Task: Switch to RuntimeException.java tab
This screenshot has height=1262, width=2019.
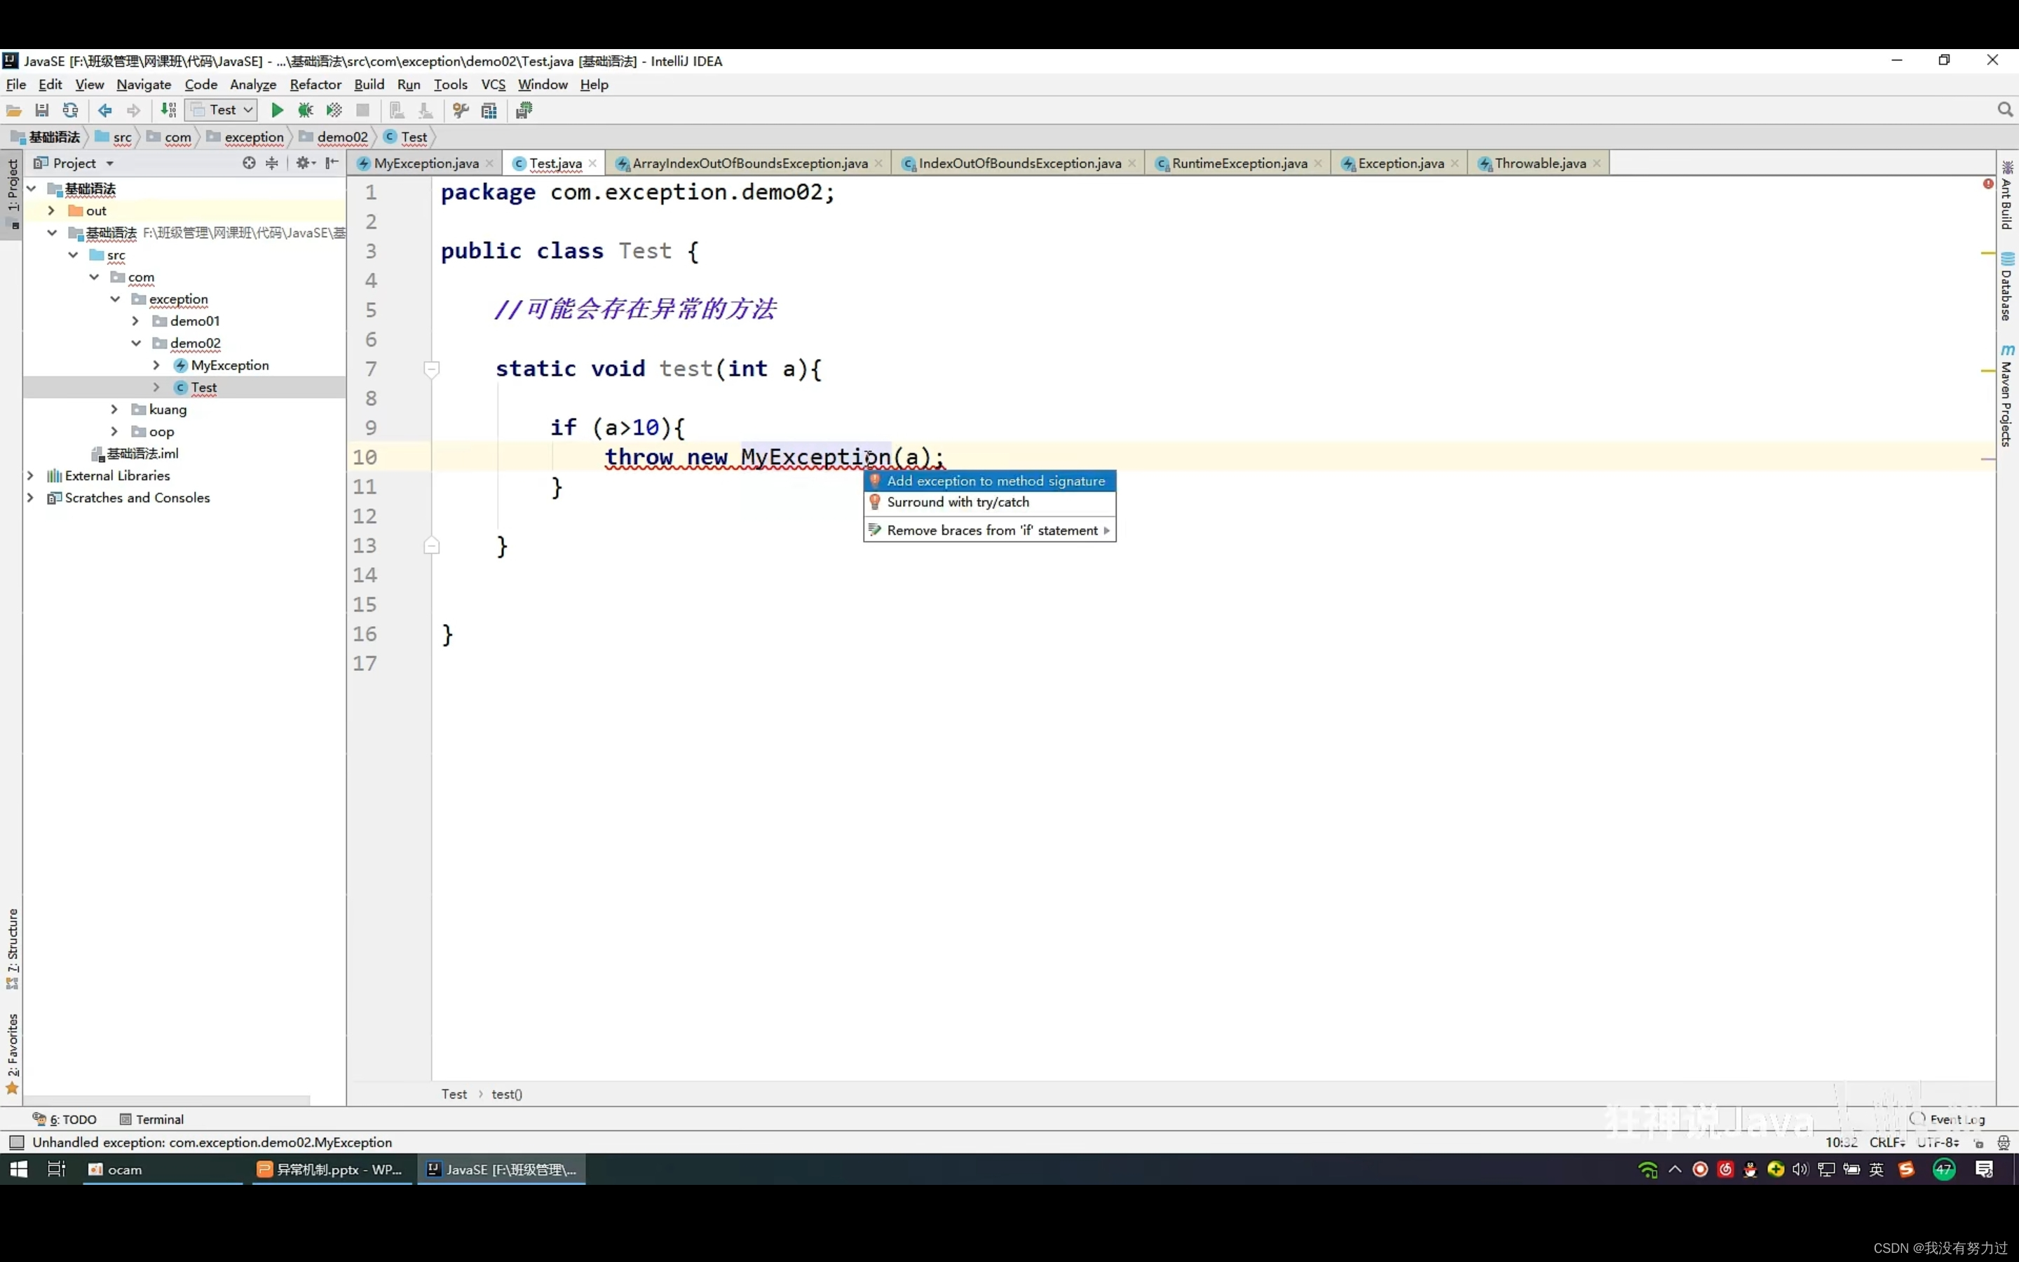Action: pos(1239,163)
